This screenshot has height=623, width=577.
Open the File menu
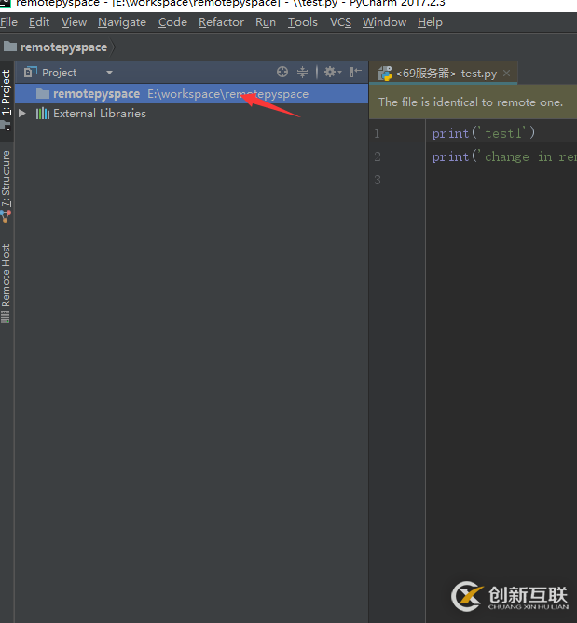point(8,22)
